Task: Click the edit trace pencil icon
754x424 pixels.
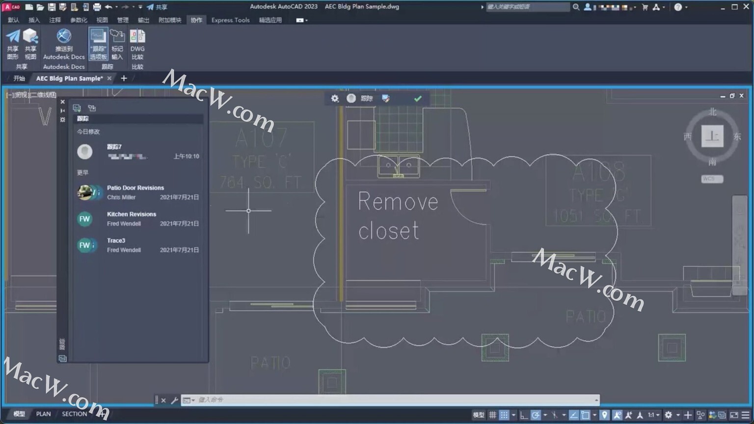Action: pos(386,99)
